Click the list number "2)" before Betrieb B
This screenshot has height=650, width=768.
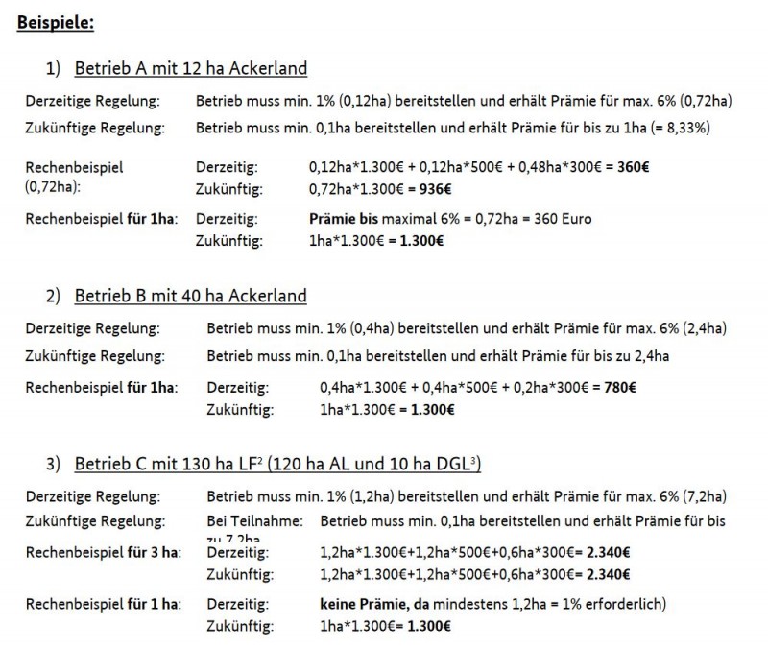52,295
